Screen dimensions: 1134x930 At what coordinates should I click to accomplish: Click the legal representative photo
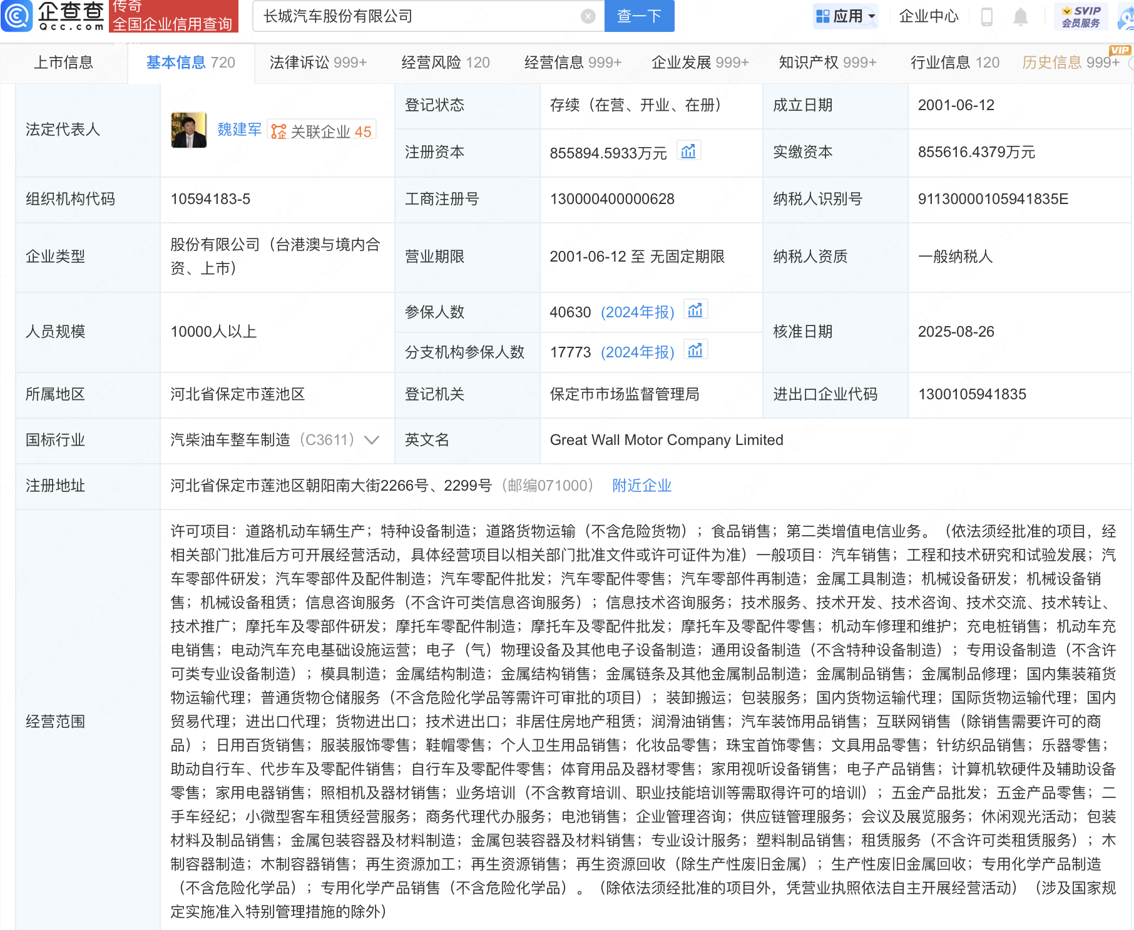tap(188, 130)
